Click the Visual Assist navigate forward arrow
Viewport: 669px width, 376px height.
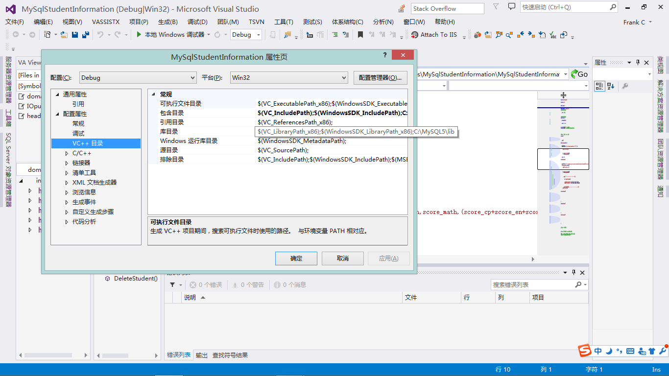[x=531, y=34]
